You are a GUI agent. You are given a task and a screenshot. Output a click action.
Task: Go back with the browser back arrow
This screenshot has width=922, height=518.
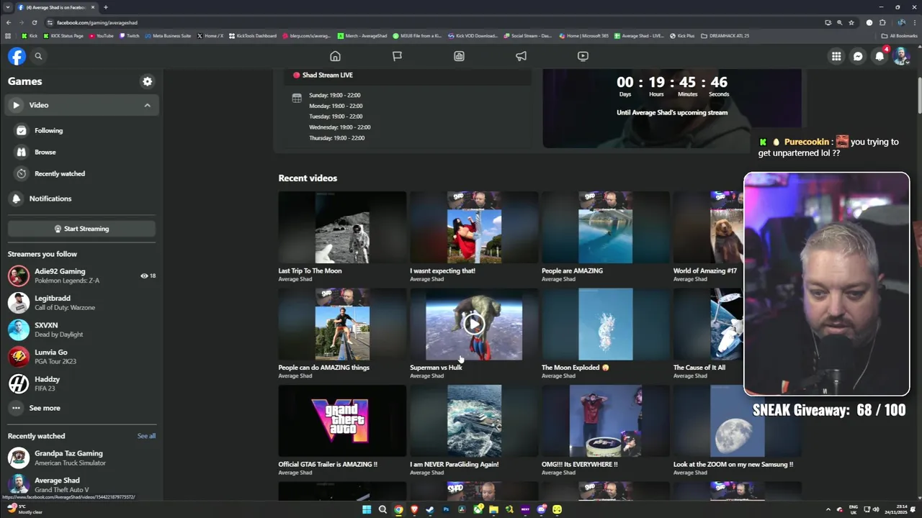tap(9, 22)
